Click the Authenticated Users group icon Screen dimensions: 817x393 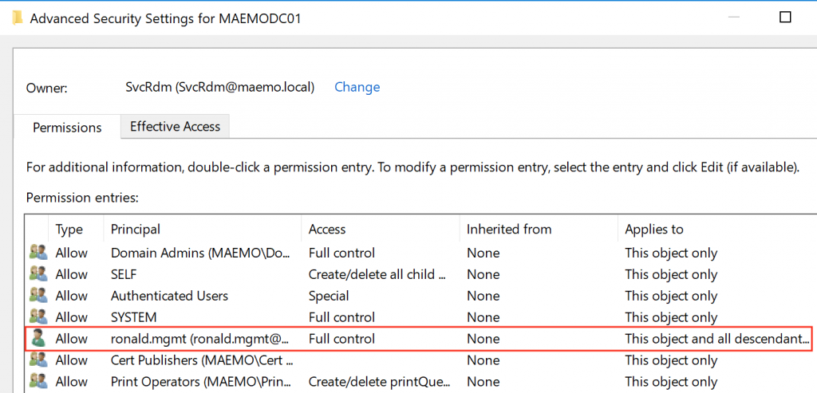[37, 296]
